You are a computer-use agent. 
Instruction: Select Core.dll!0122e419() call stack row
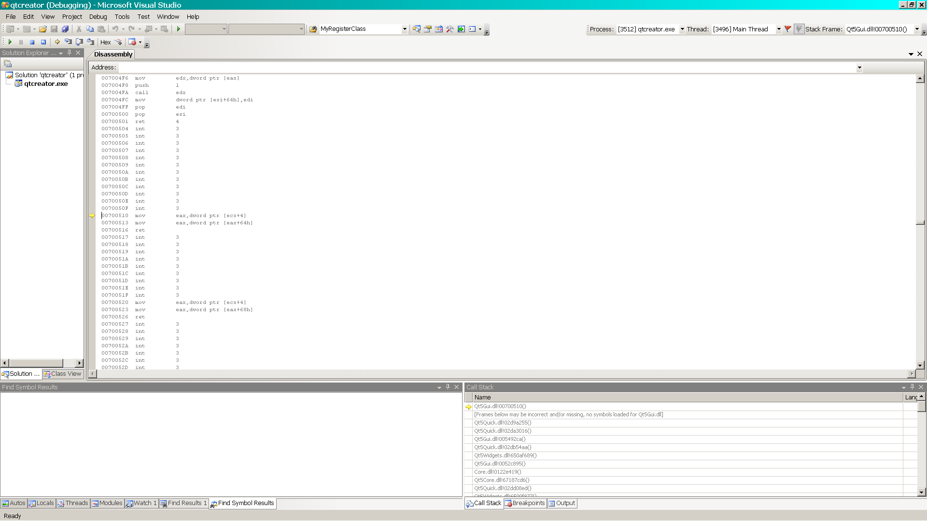497,472
